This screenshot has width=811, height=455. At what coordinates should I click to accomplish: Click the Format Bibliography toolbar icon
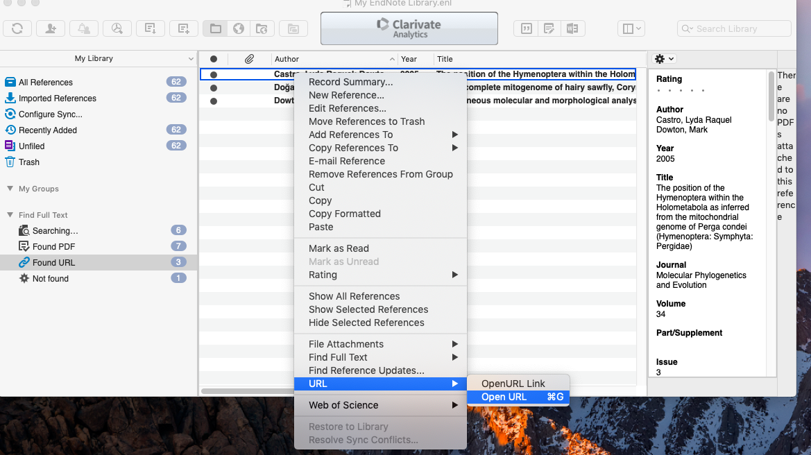549,28
